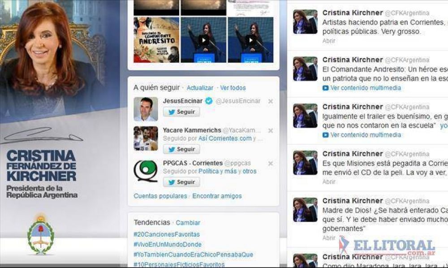Click JesusEncinar's verified badge
This screenshot has height=268, width=448.
(209, 101)
